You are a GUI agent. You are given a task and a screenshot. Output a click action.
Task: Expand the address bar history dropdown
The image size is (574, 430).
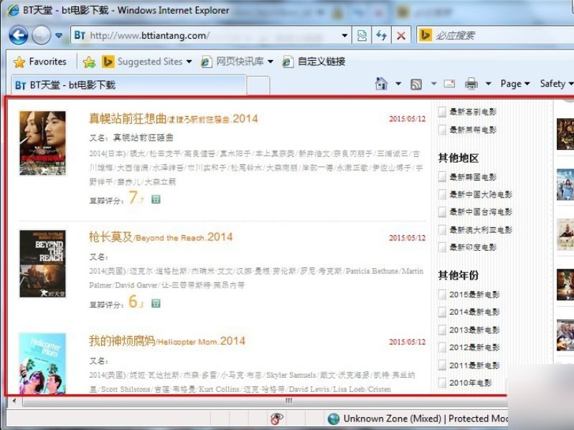(344, 35)
